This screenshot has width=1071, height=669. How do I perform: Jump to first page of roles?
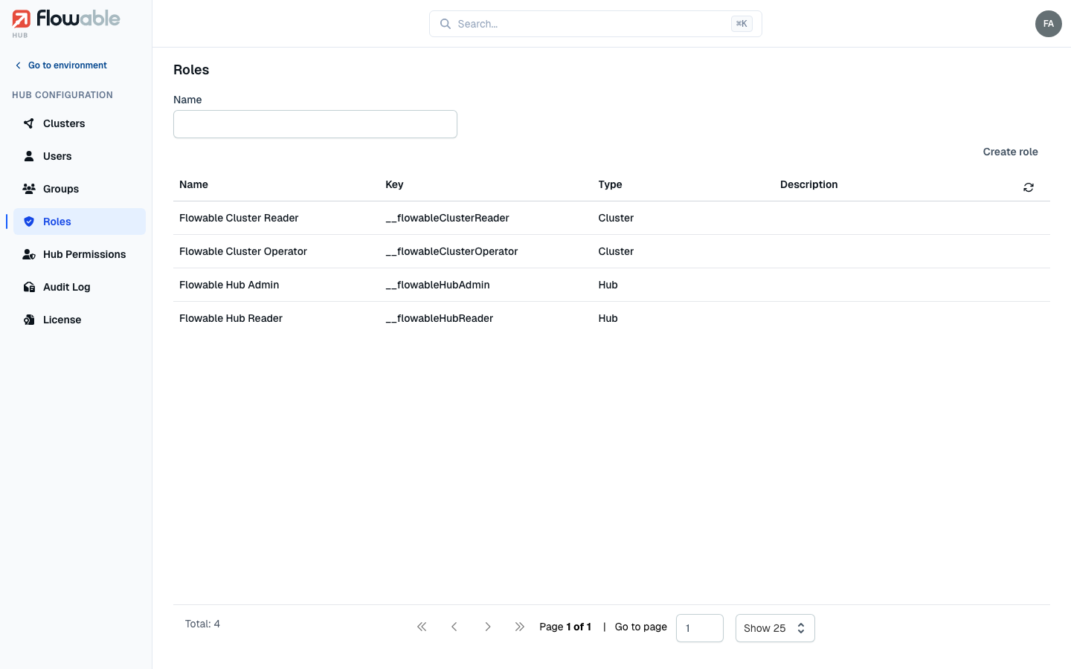coord(422,627)
